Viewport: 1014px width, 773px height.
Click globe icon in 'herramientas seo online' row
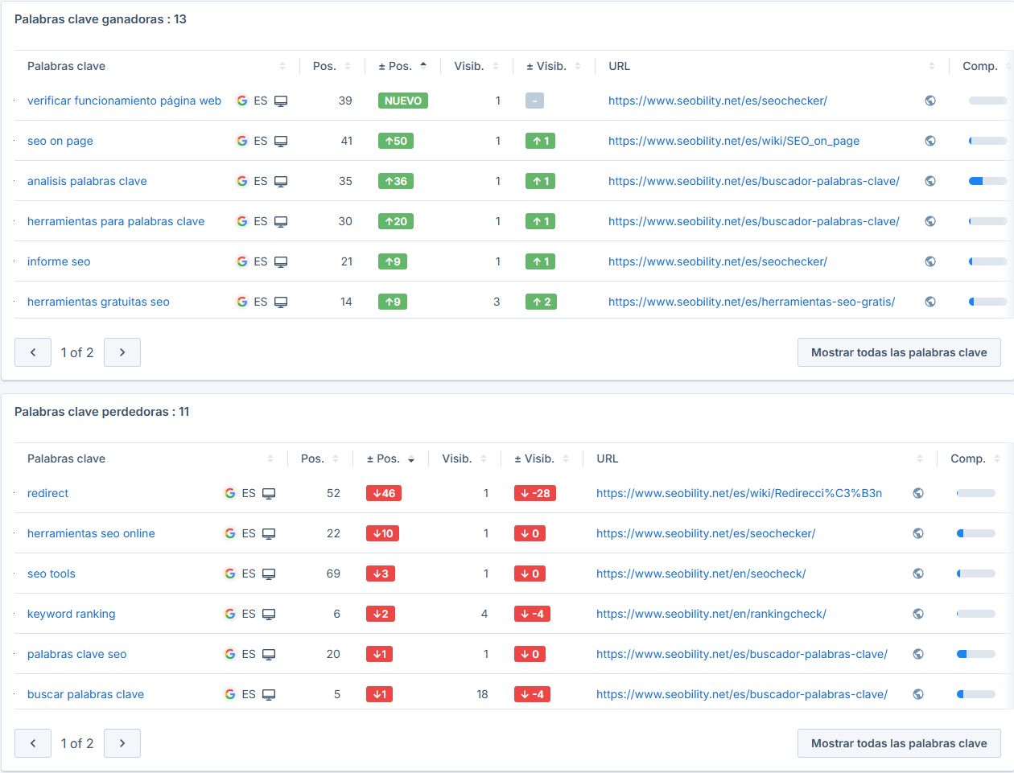pos(918,533)
